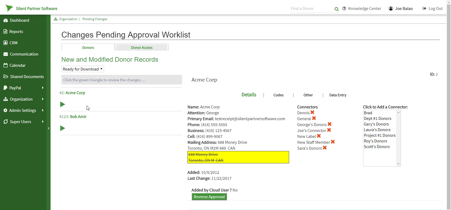Select the Data Entry section tab

coord(338,95)
